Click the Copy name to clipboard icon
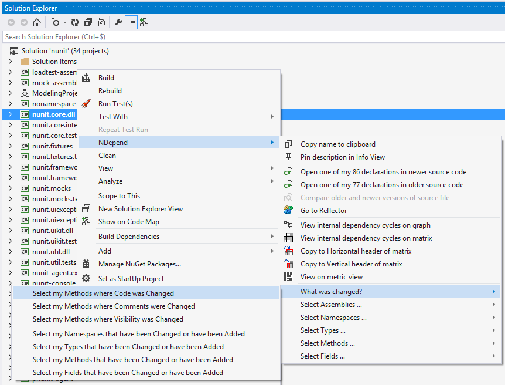The image size is (505, 385). coord(288,143)
